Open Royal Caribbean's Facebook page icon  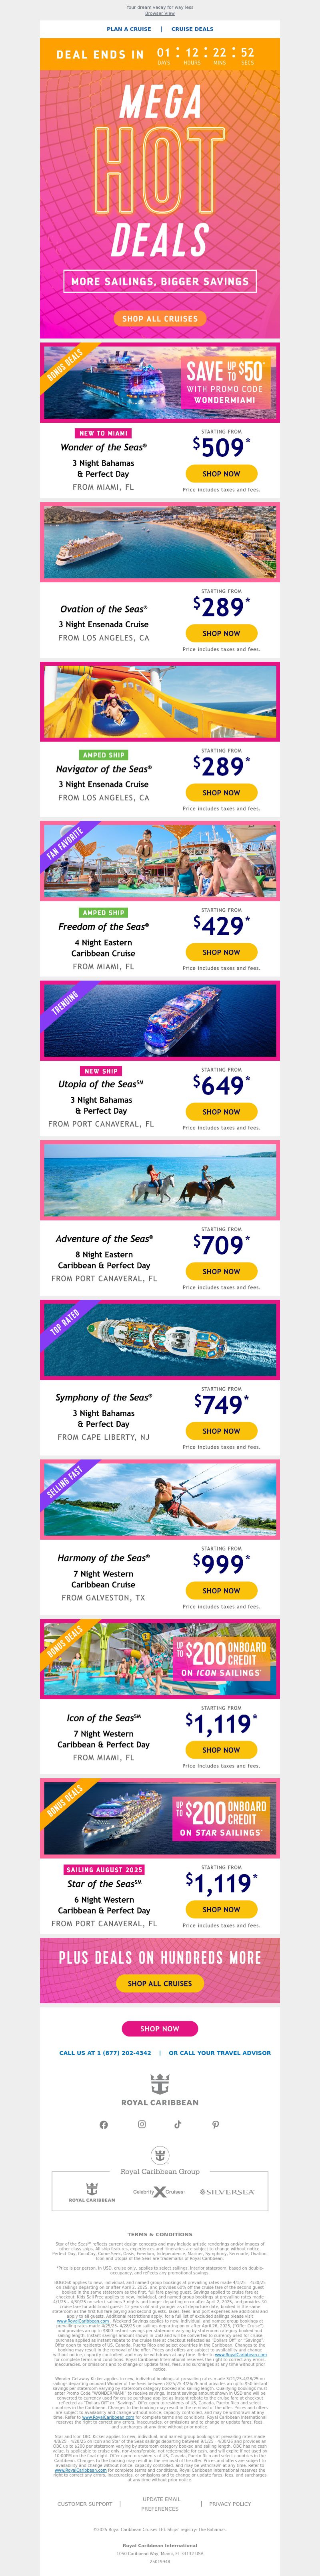tap(104, 2124)
